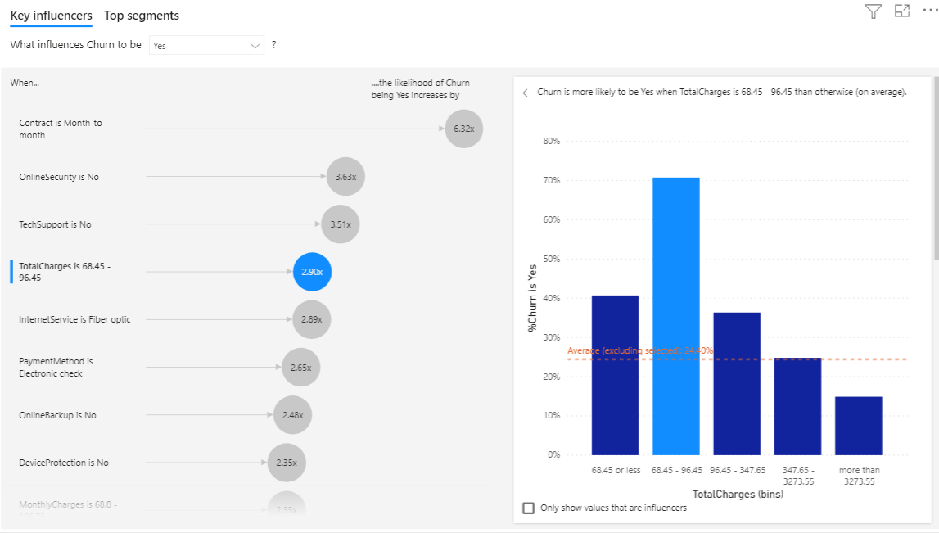The width and height of the screenshot is (939, 533).
Task: Switch to the Top segments tab
Action: (142, 16)
